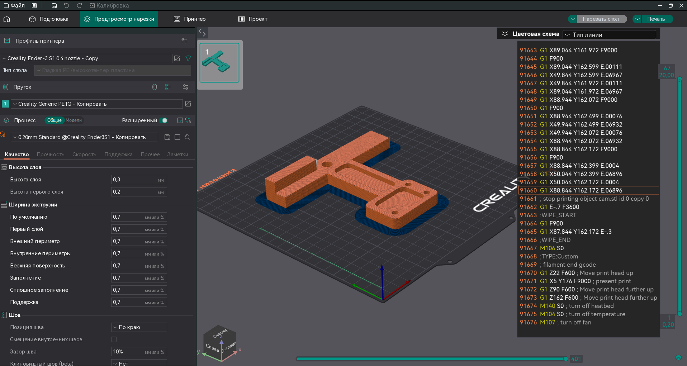Select plate 1 thumbnail
Image resolution: width=687 pixels, height=366 pixels.
(x=219, y=63)
